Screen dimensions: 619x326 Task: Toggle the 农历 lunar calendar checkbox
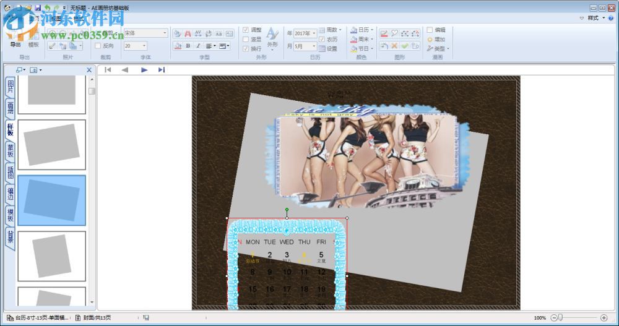coord(322,39)
